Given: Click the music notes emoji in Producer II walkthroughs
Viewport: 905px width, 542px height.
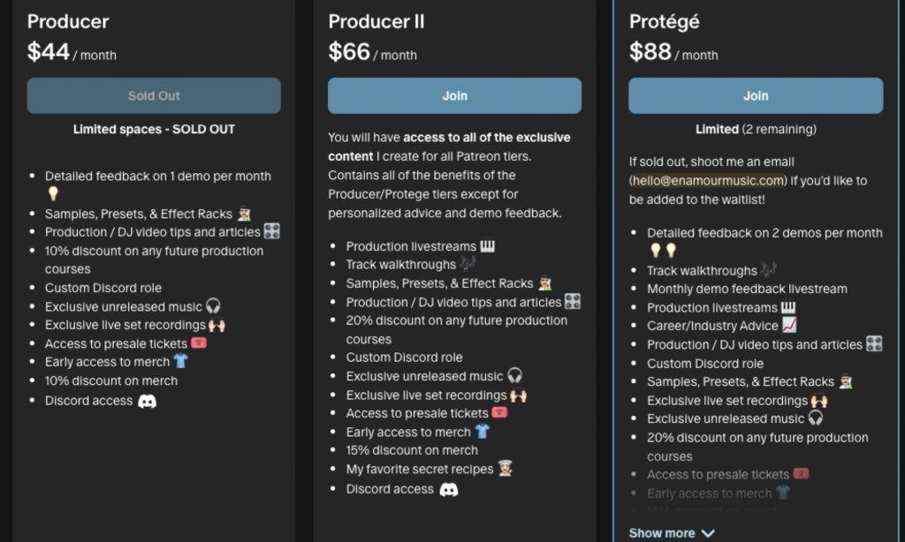Looking at the screenshot, I should point(468,264).
